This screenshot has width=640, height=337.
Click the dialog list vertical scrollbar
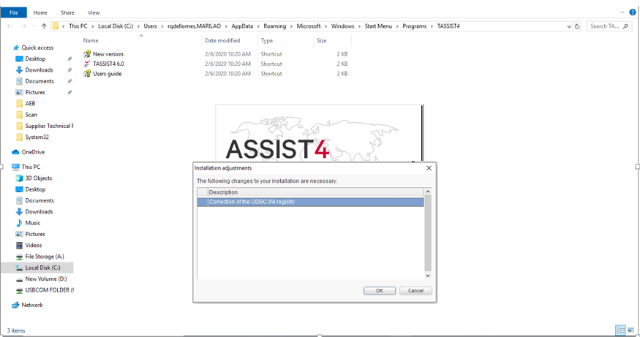click(x=428, y=233)
